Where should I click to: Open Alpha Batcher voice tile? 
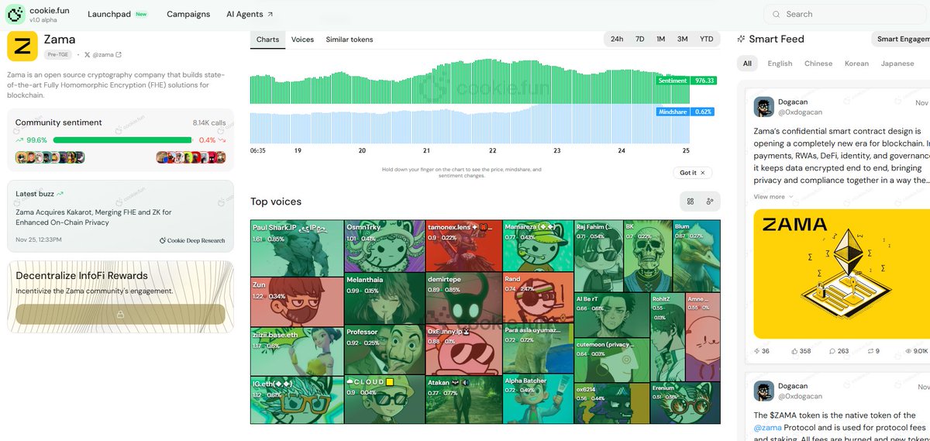(539, 400)
